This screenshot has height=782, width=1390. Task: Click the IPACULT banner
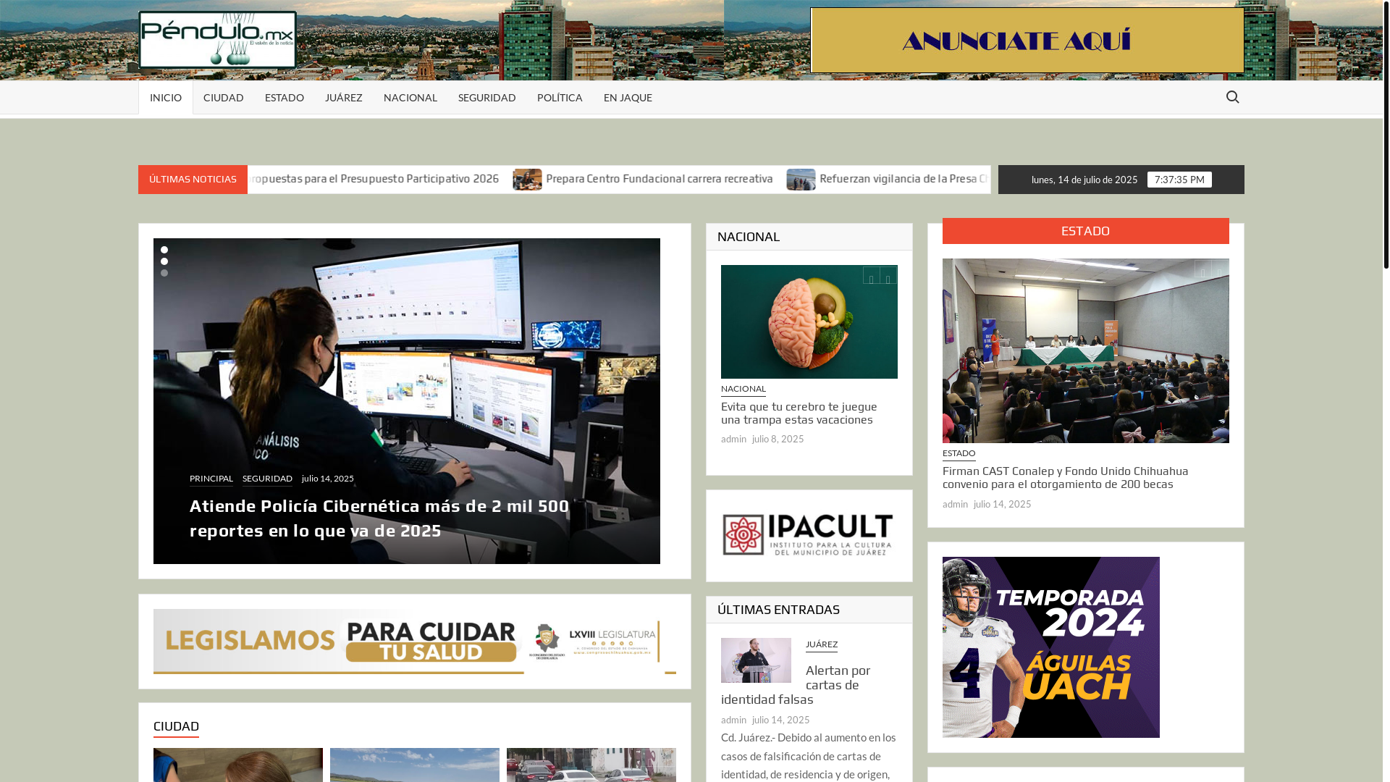[x=808, y=535]
